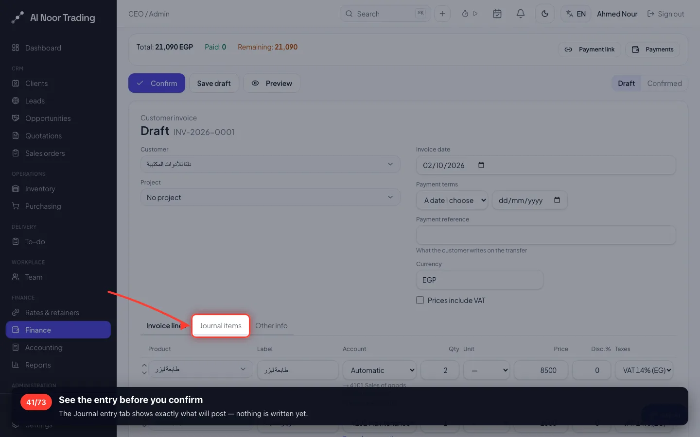
Task: Click Save draft
Action: (x=214, y=83)
